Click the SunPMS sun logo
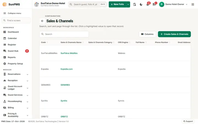The height and width of the screenshot is (124, 198). tap(5, 4)
